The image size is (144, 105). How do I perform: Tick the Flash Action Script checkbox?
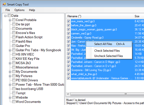pos(14,37)
